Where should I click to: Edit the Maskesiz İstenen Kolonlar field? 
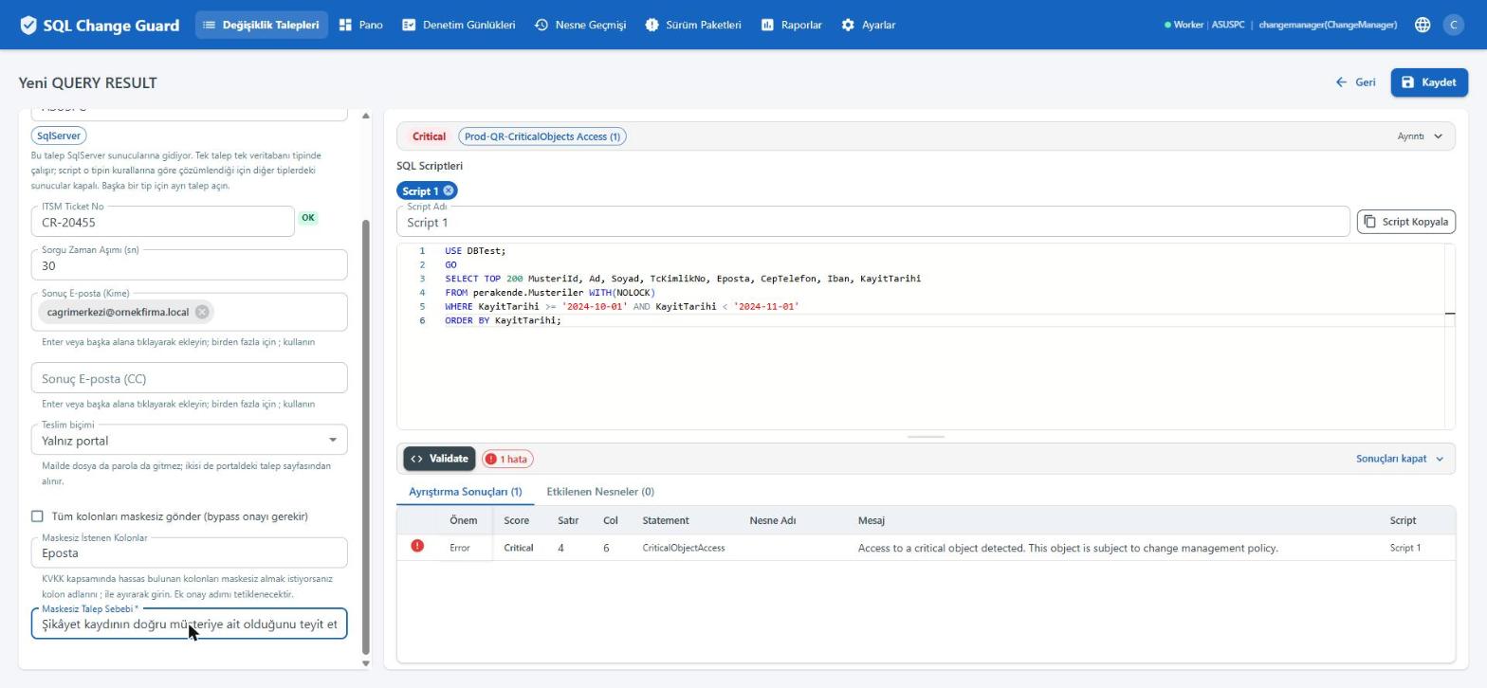(189, 552)
